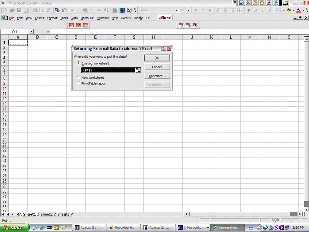Click the Send button in the menu bar
This screenshot has width=309, height=232.
(x=165, y=18)
